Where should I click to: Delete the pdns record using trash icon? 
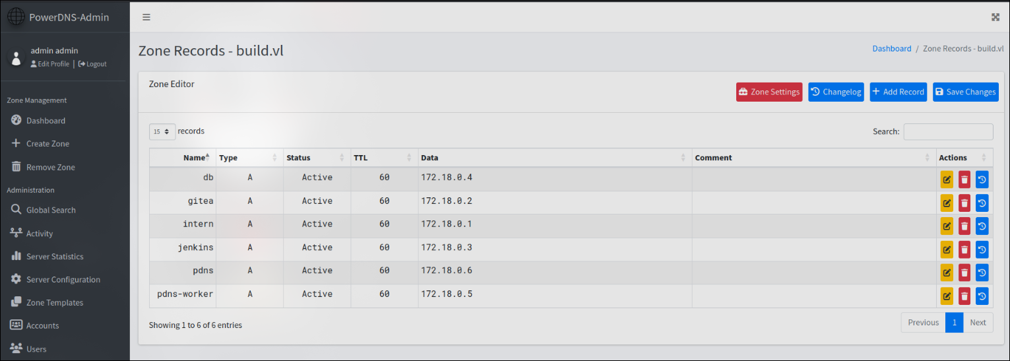pyautogui.click(x=964, y=273)
